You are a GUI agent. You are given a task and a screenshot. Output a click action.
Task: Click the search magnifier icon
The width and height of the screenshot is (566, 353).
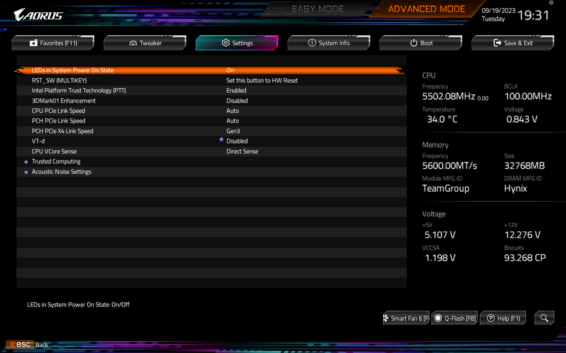544,318
